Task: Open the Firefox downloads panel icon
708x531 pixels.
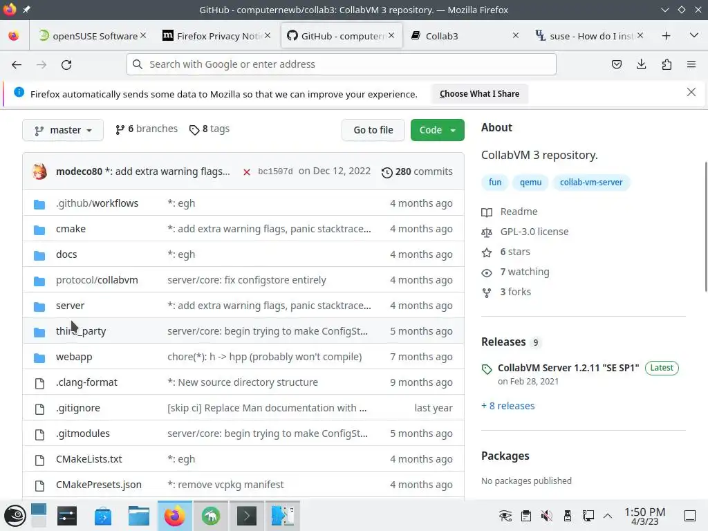Action: (x=641, y=64)
